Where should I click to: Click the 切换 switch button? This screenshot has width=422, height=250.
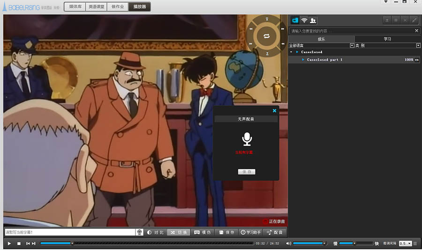179,232
